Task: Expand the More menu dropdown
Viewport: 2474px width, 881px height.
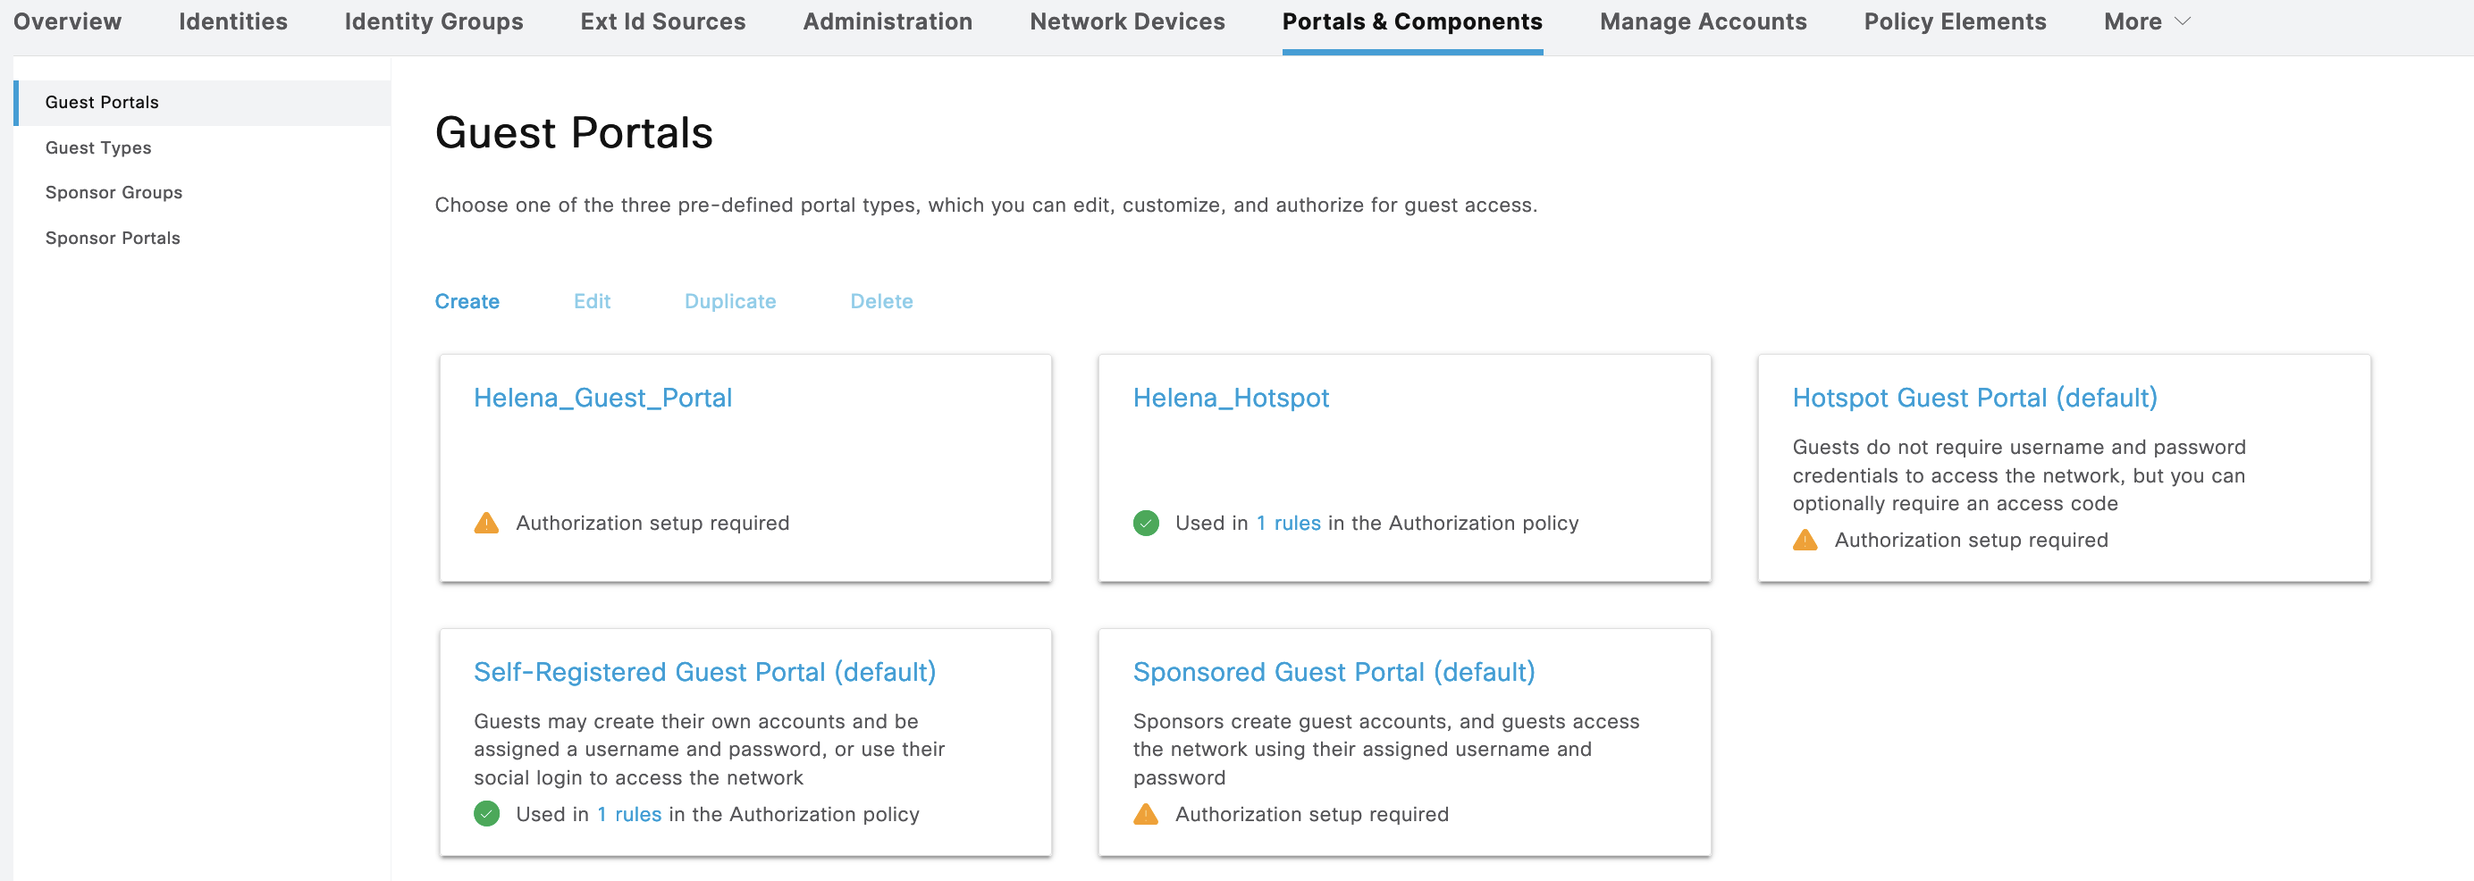Action: click(x=2146, y=22)
